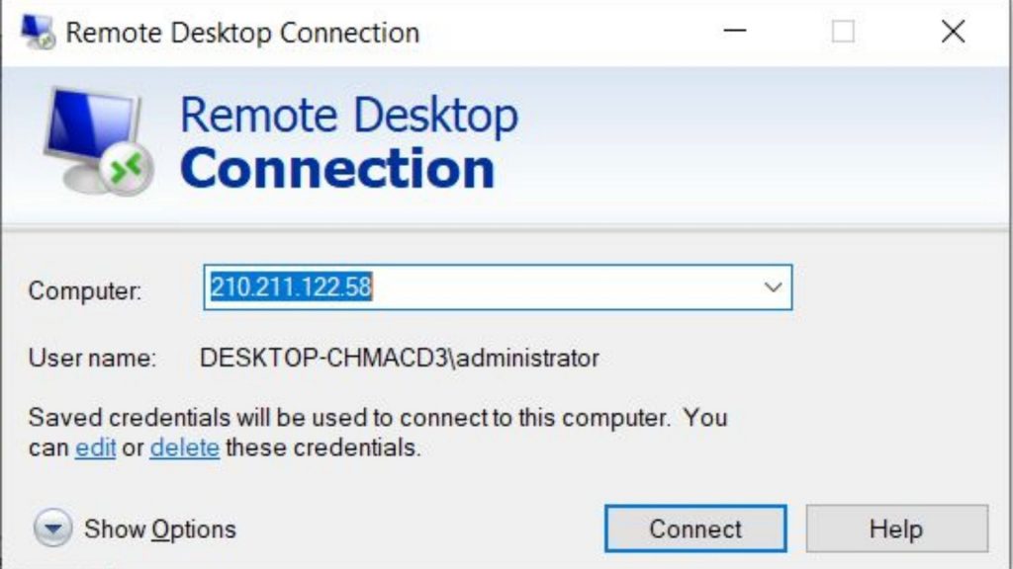Minimize the Remote Desktop Connection window
Viewport: 1013px width, 569px height.
click(734, 32)
